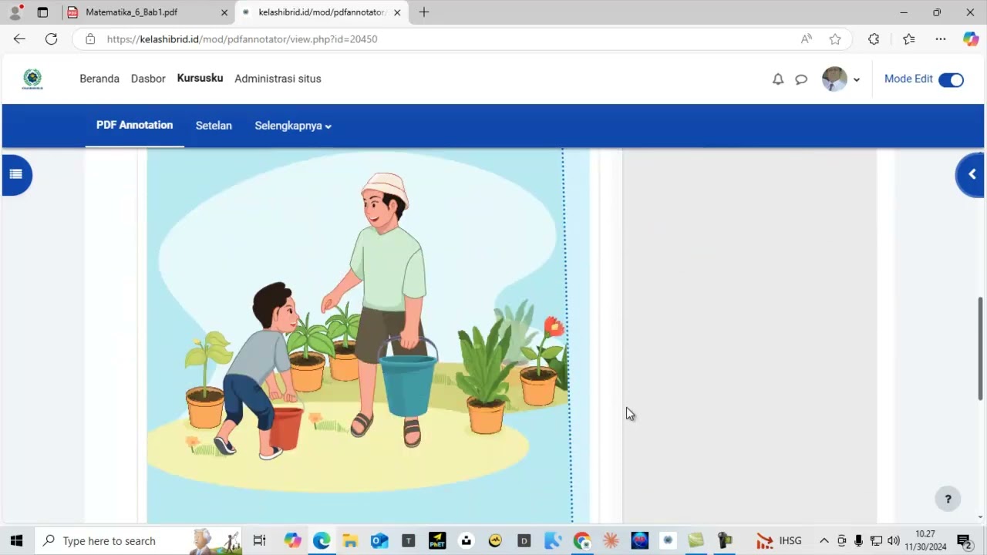Open the Action Center notifications
Image resolution: width=987 pixels, height=555 pixels.
(963, 540)
